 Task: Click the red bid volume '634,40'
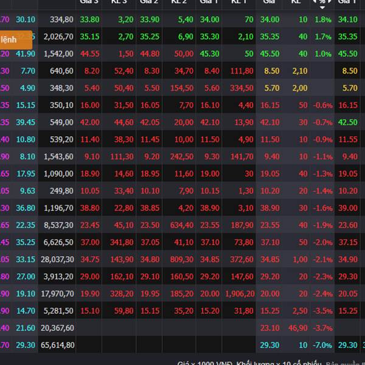(181, 225)
